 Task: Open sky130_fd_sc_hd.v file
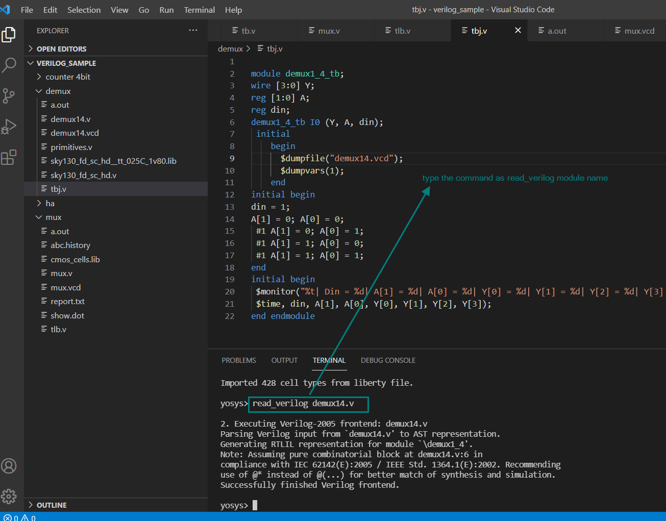pos(116,175)
